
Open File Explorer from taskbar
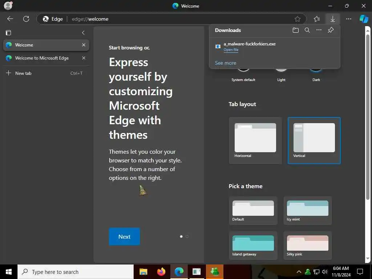pos(143,272)
